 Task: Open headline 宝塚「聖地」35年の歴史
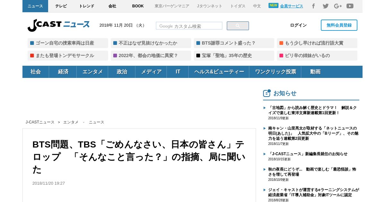coord(234,55)
